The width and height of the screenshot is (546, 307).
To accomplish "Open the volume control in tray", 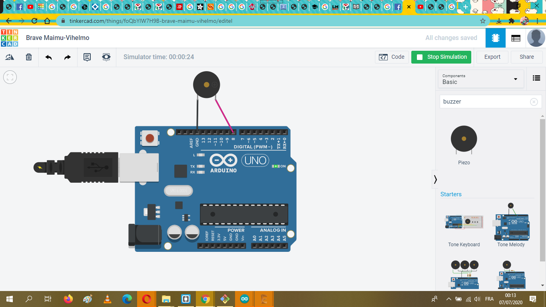I will [477, 299].
